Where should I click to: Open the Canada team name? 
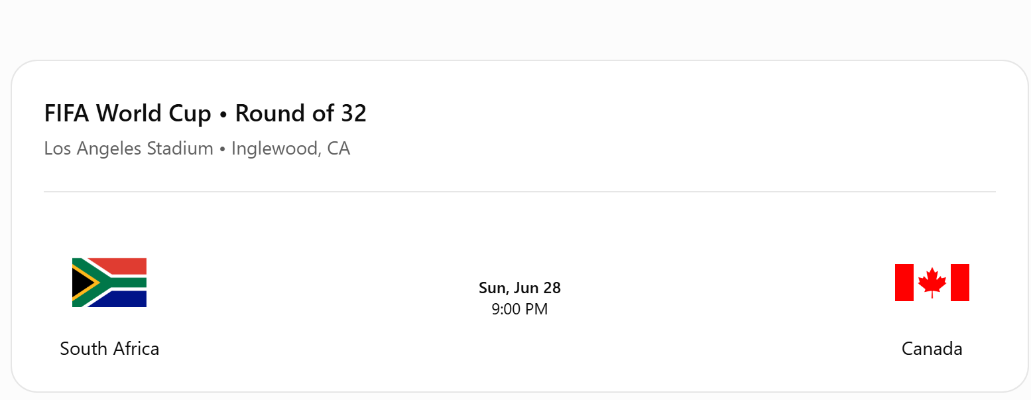[932, 348]
